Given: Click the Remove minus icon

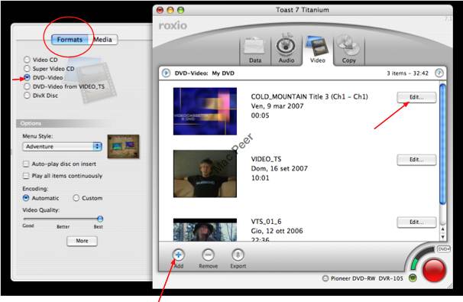Looking at the screenshot, I should (x=208, y=255).
